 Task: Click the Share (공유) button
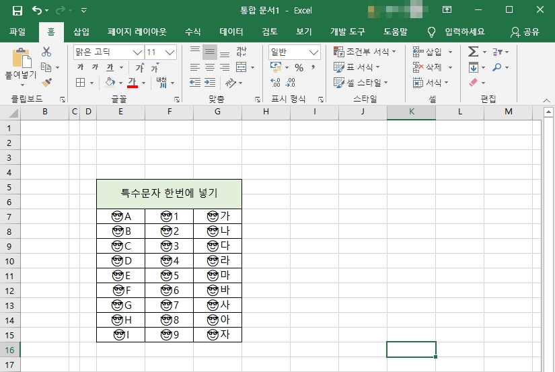click(x=525, y=32)
